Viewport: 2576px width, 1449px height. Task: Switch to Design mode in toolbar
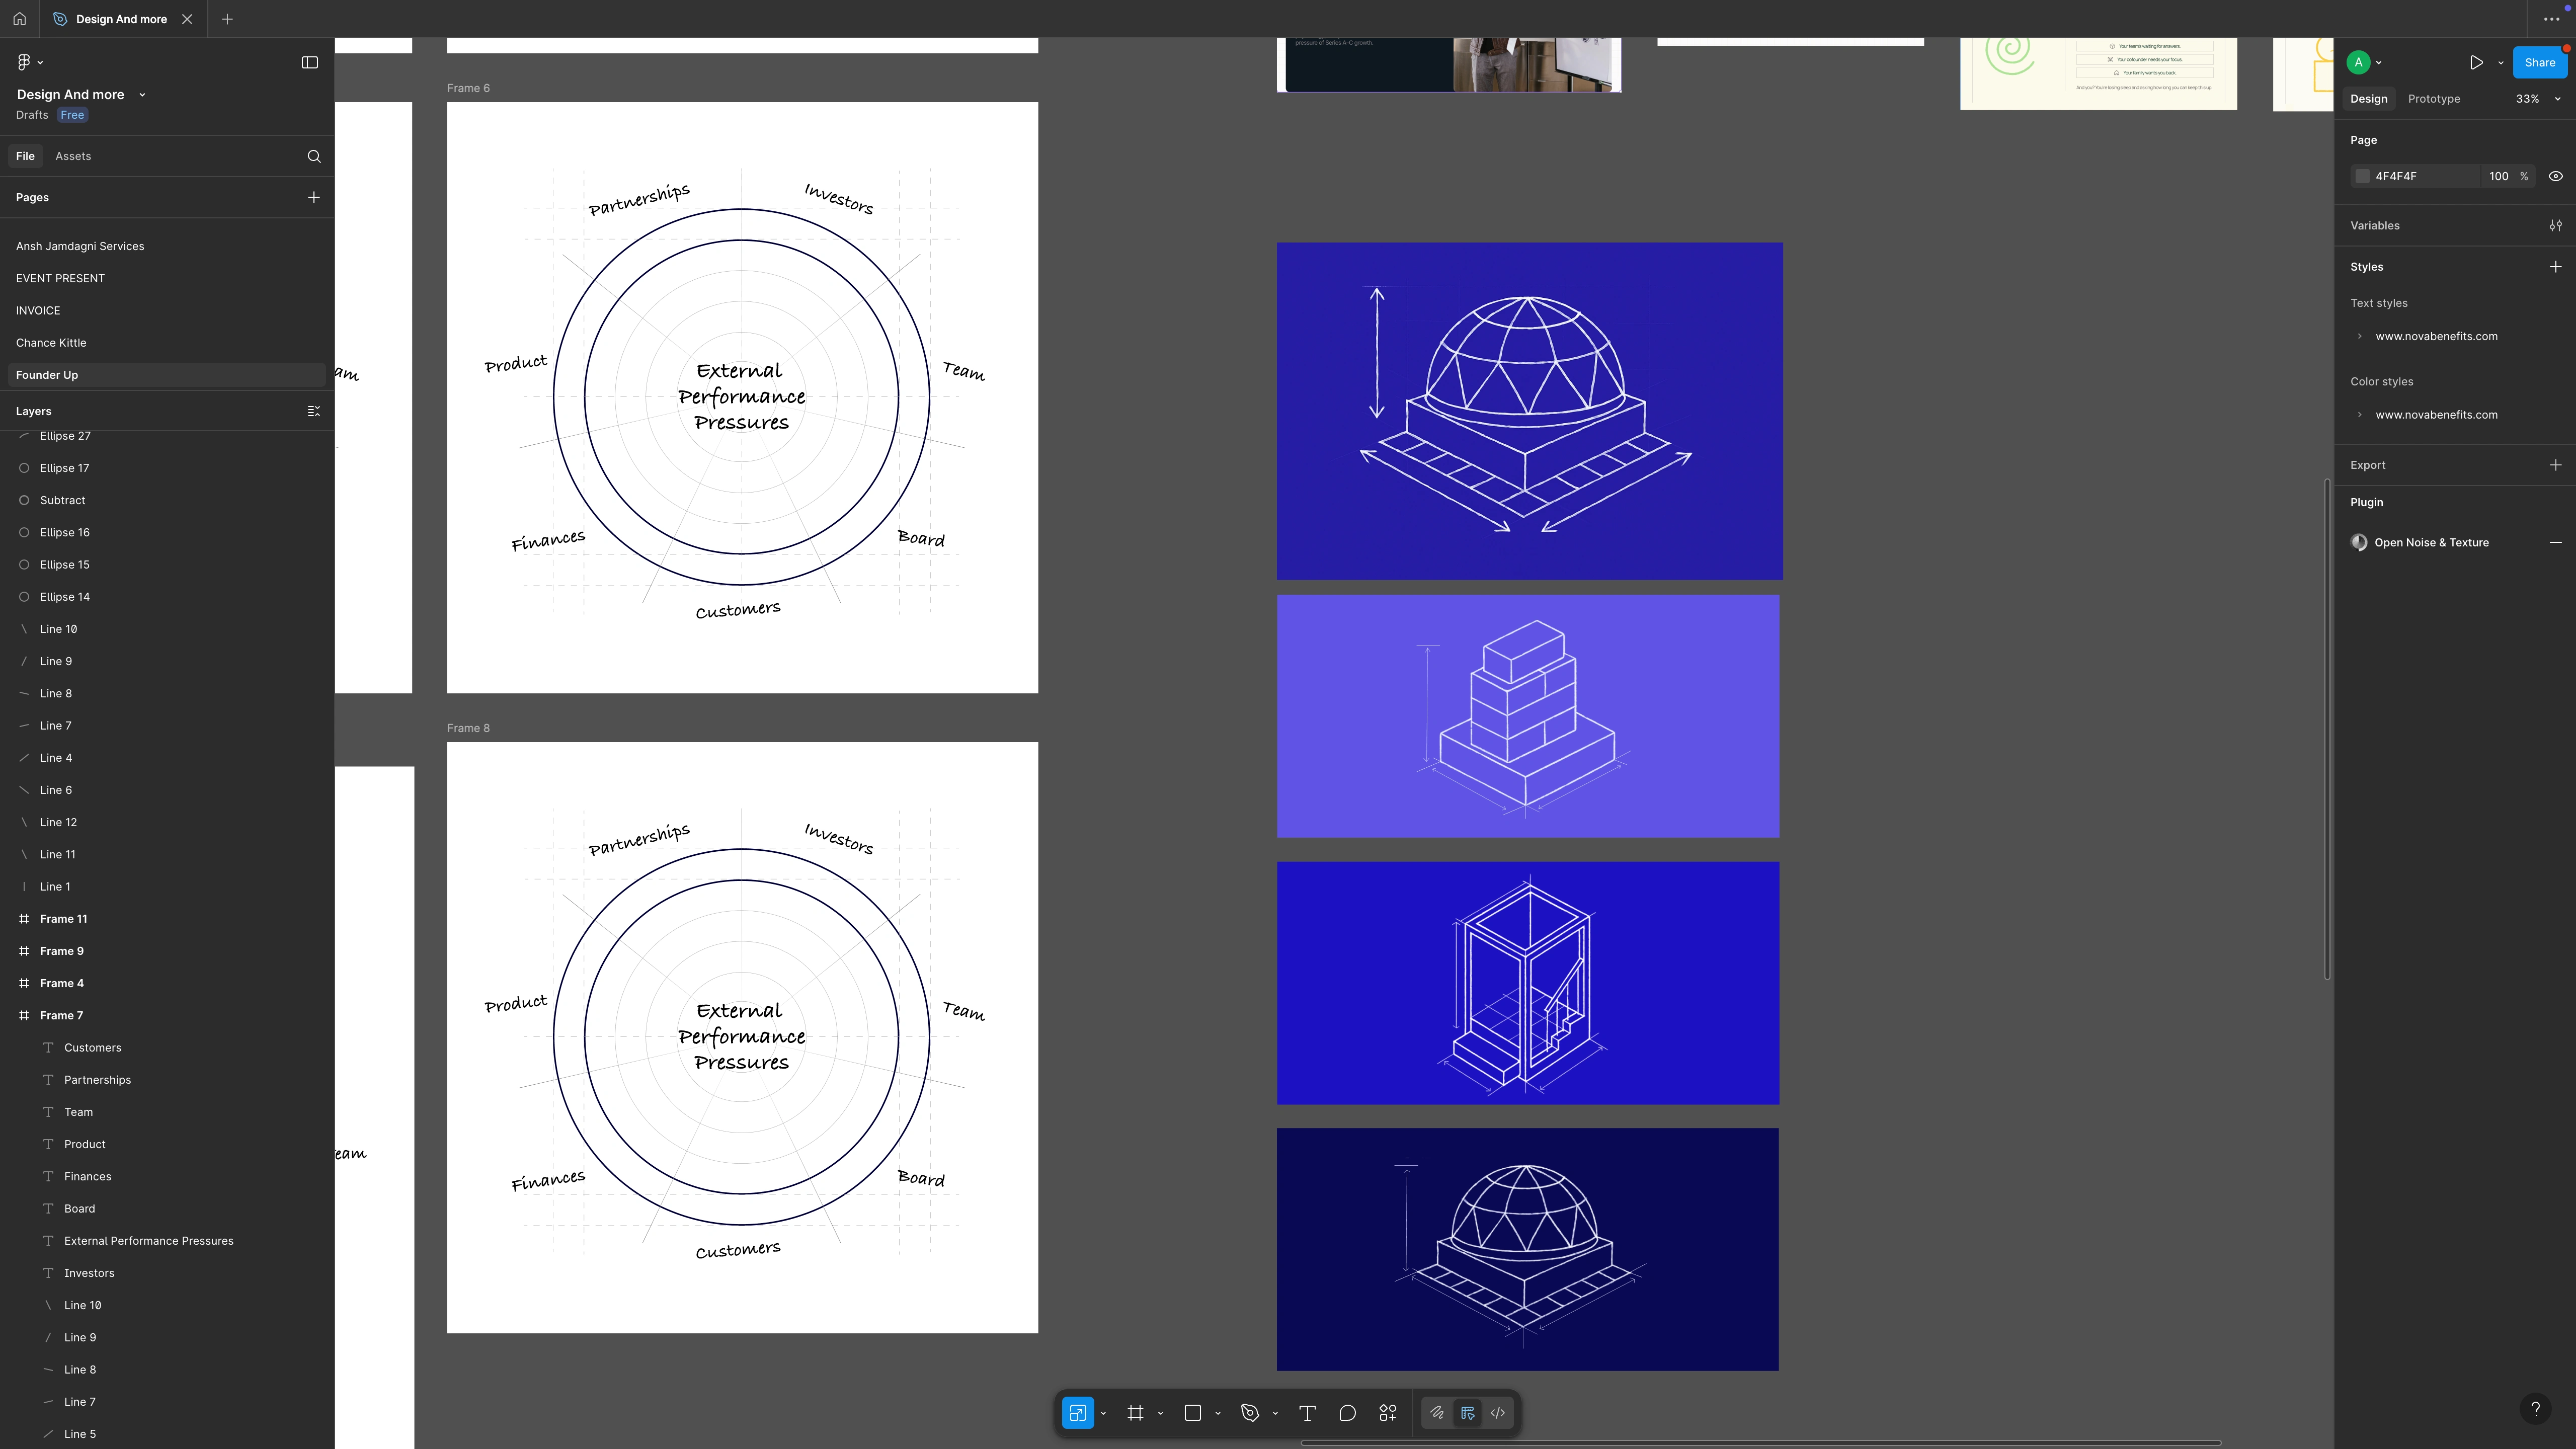pyautogui.click(x=1467, y=1413)
